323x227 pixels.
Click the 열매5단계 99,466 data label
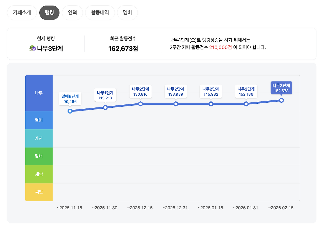click(x=70, y=99)
